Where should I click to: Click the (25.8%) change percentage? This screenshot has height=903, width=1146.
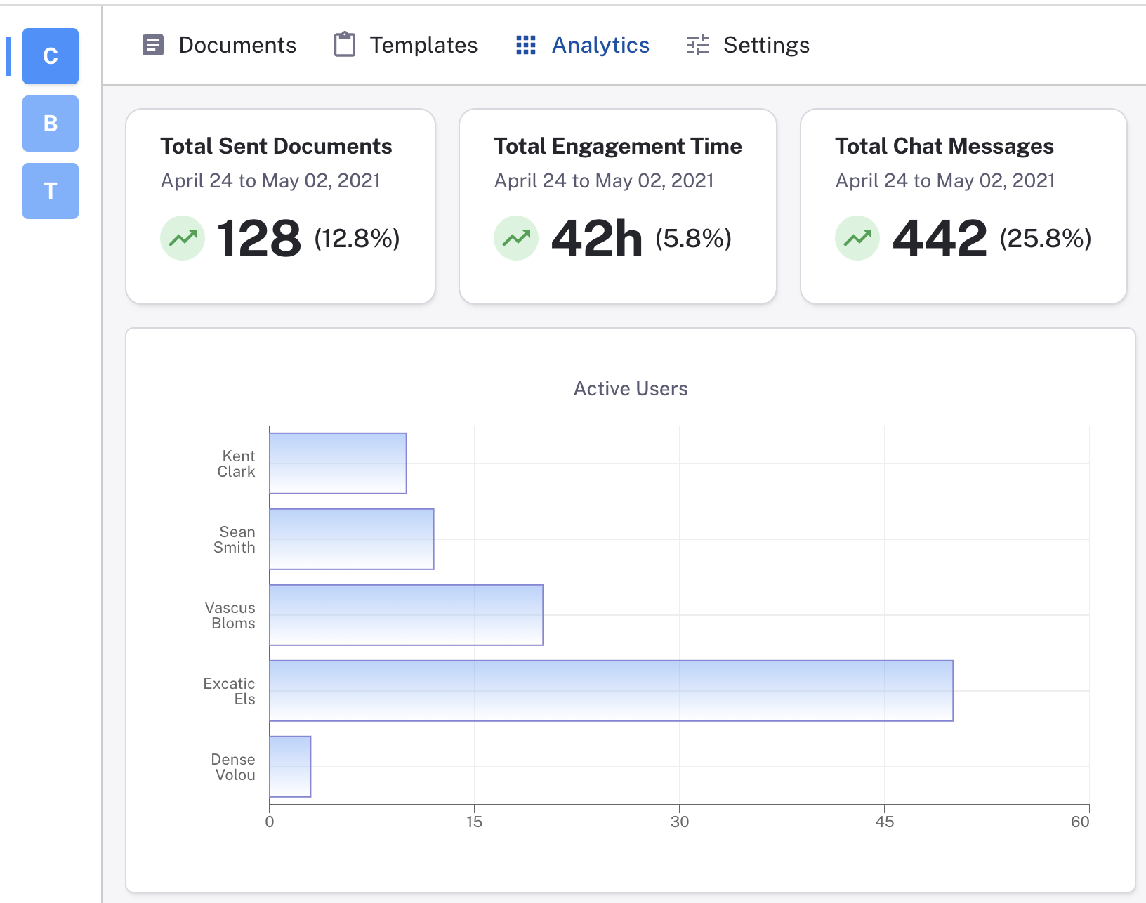[x=1046, y=239]
